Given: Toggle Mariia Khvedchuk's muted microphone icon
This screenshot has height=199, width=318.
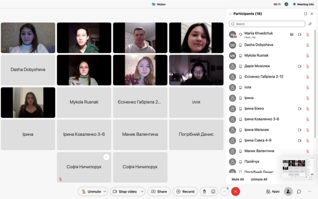Looking at the screenshot, I should point(308,34).
